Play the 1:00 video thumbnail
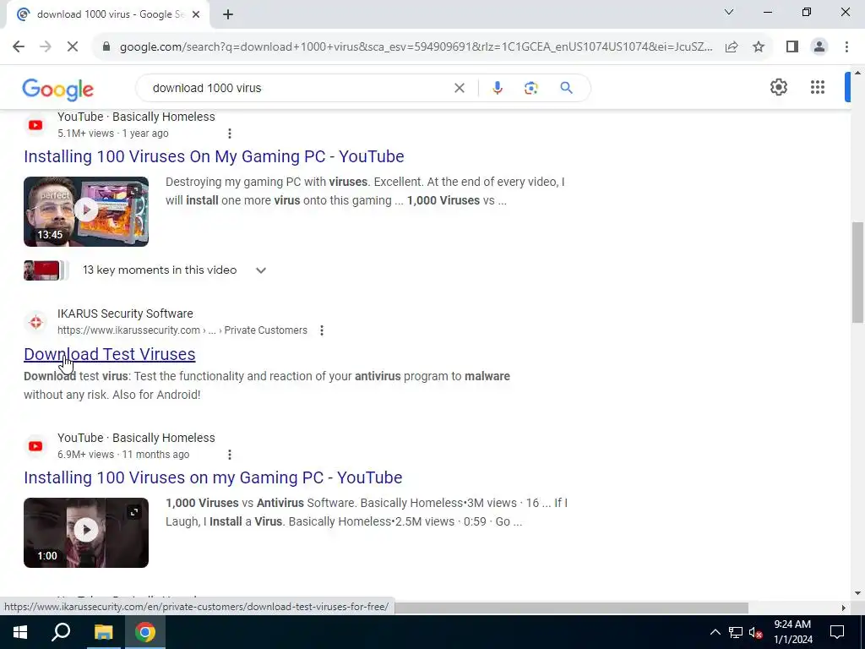 coord(86,532)
